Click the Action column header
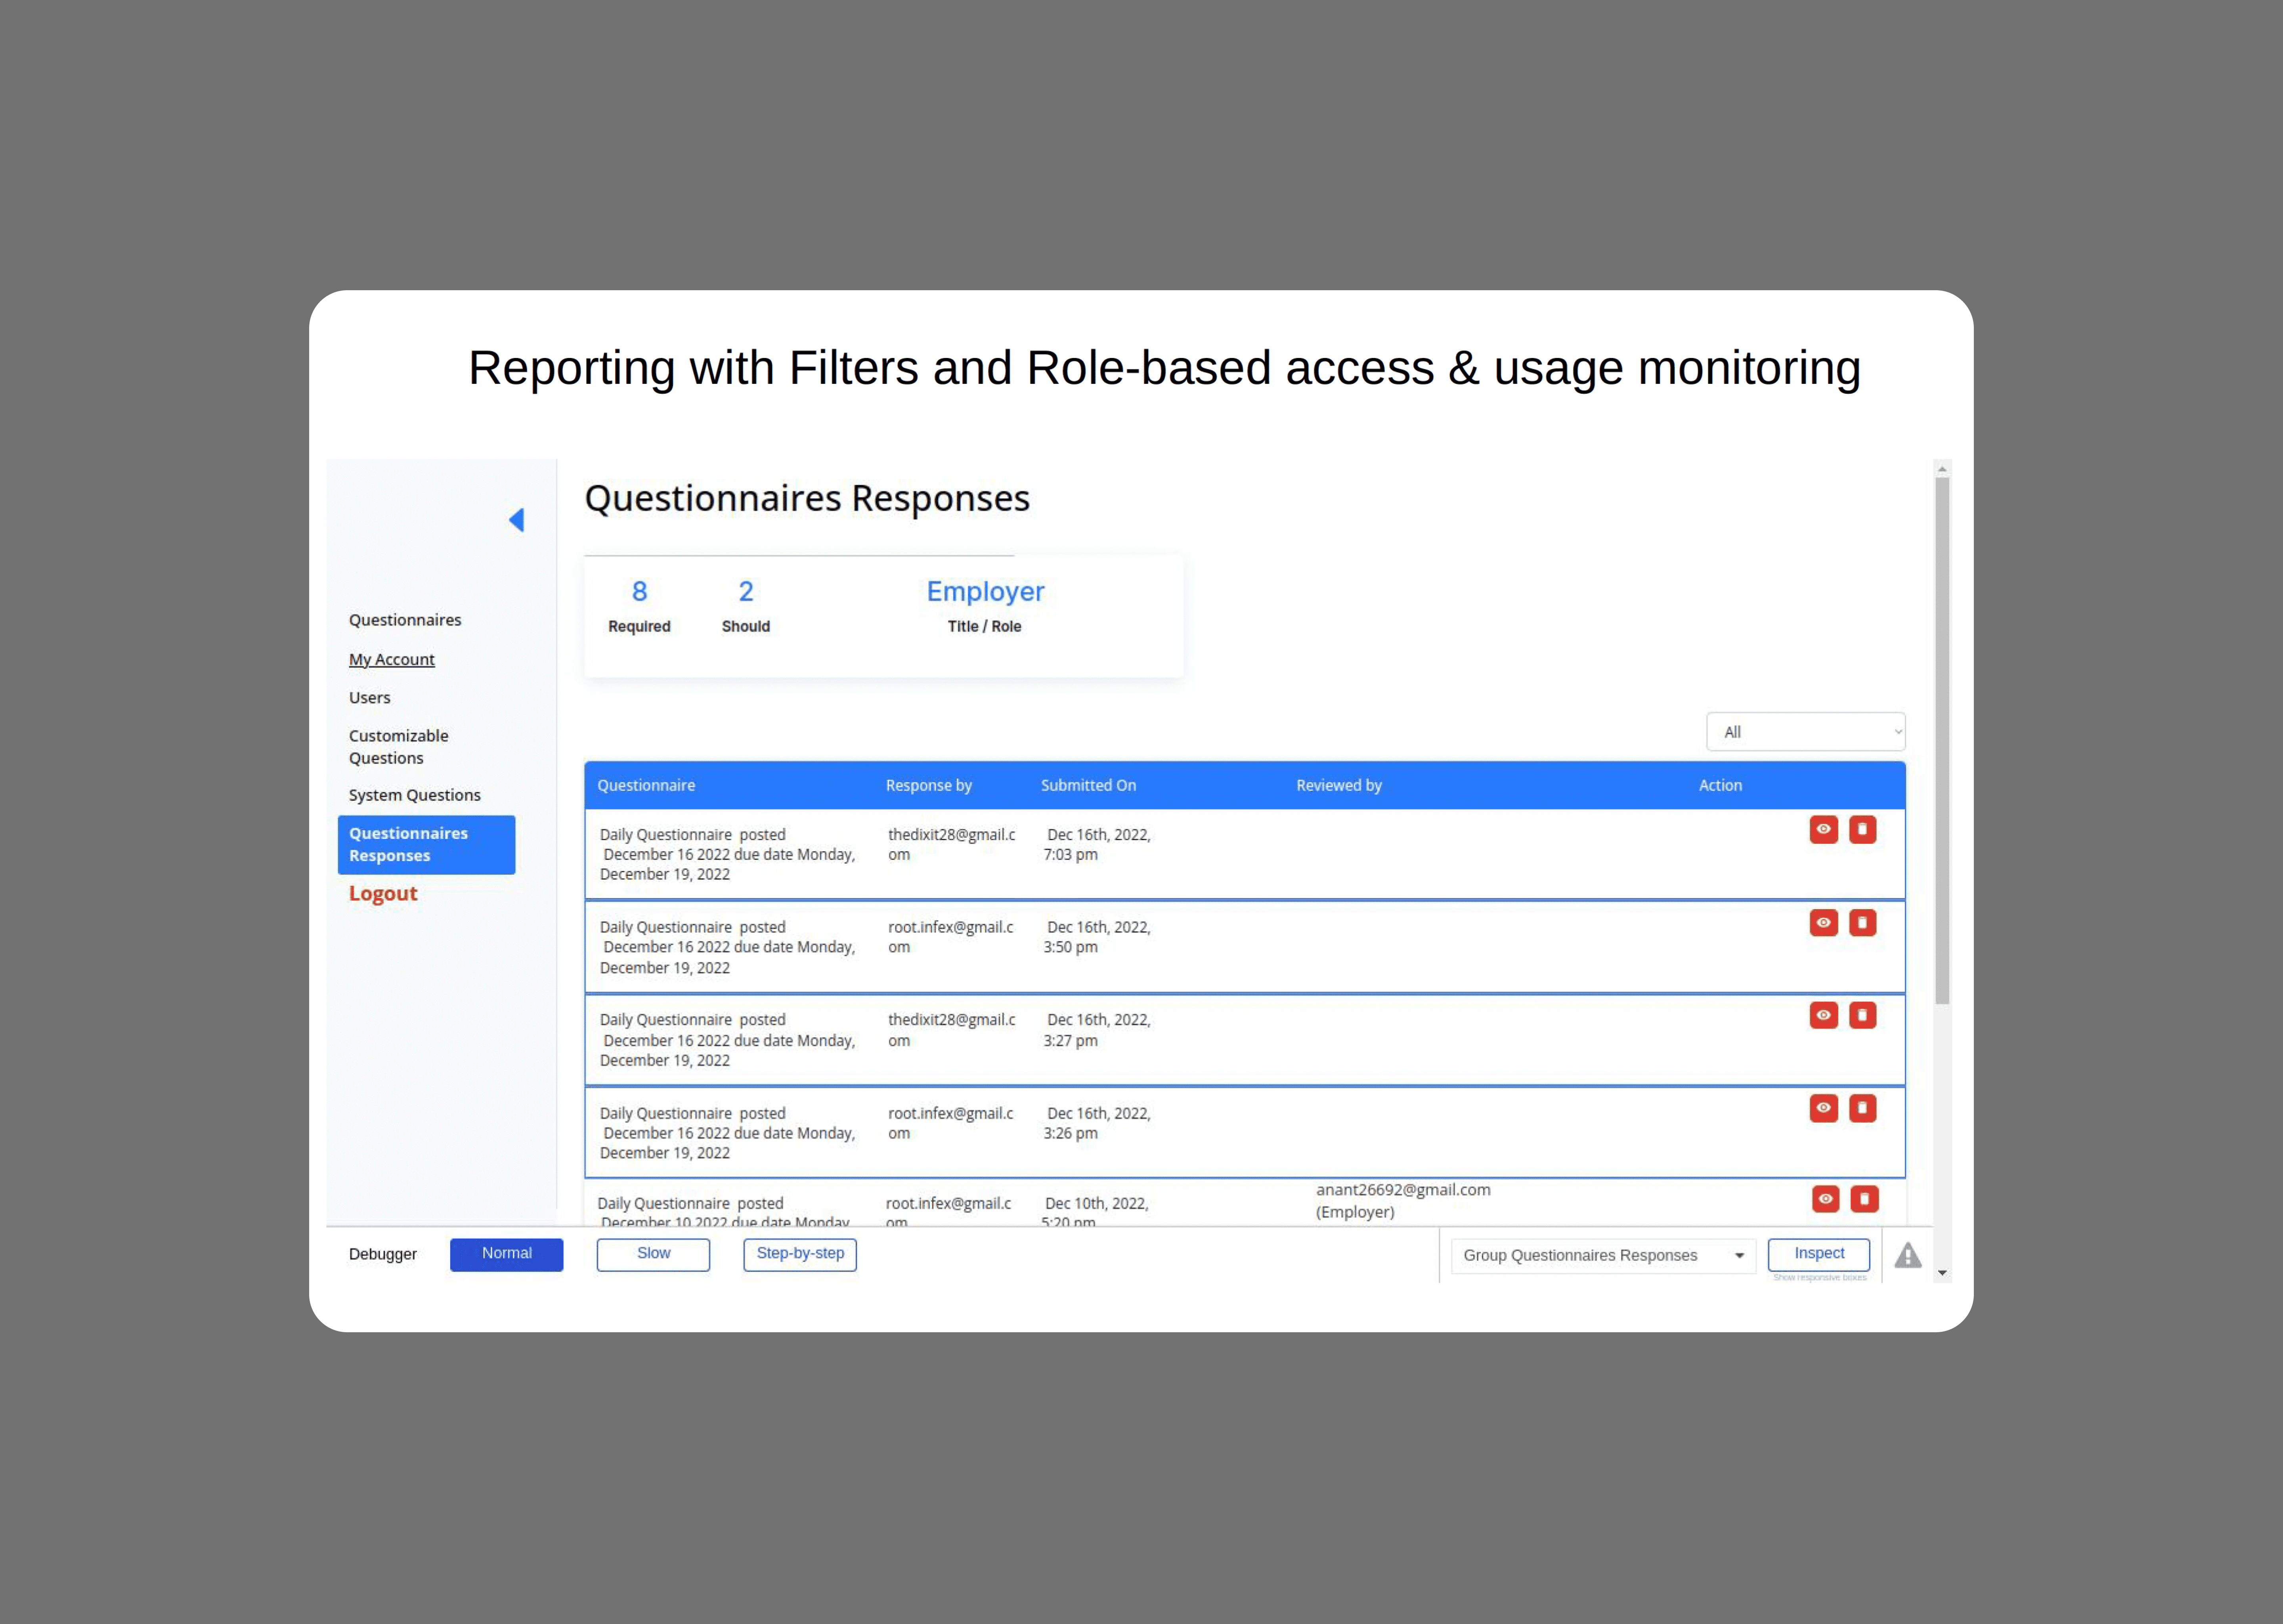This screenshot has height=1624, width=2283. [1720, 786]
